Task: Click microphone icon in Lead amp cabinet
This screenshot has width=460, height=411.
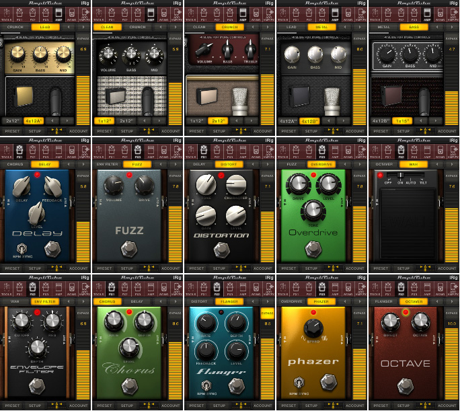Action: pos(55,101)
